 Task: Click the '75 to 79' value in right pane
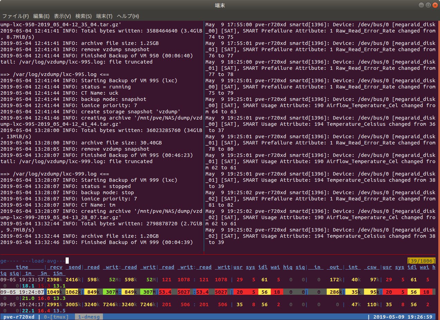pyautogui.click(x=221, y=93)
